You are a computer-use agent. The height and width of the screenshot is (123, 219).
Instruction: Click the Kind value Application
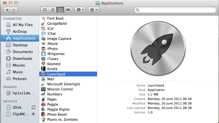click(156, 90)
